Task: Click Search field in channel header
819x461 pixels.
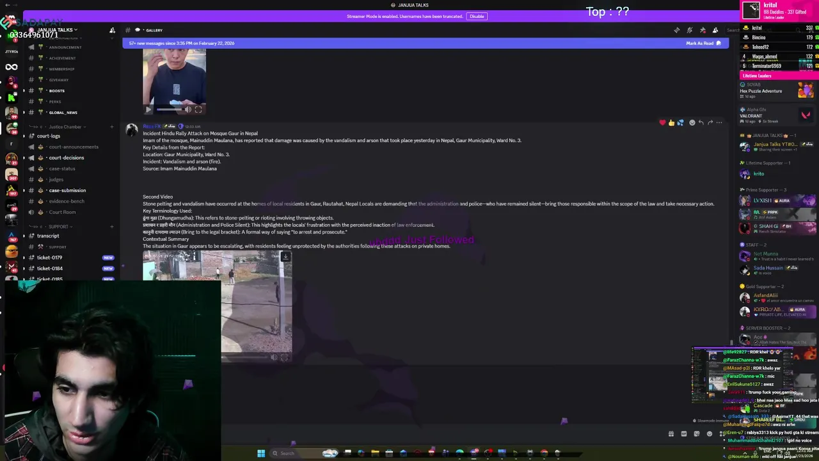Action: pos(734,30)
